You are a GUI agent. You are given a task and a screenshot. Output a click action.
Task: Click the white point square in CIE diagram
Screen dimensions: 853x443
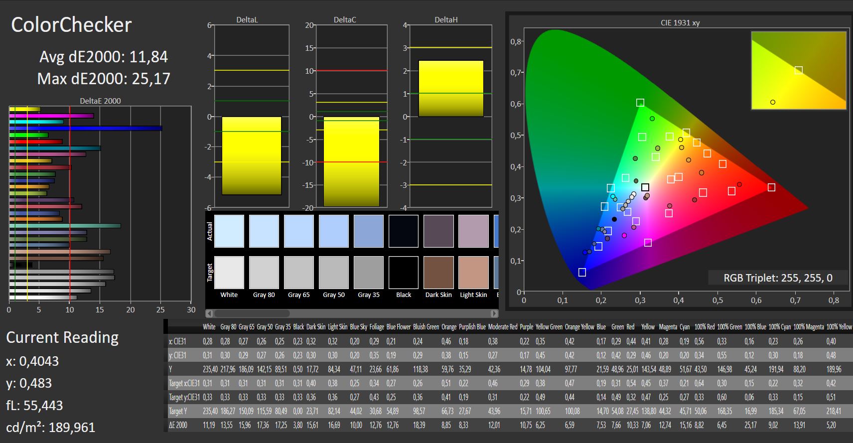tap(645, 187)
